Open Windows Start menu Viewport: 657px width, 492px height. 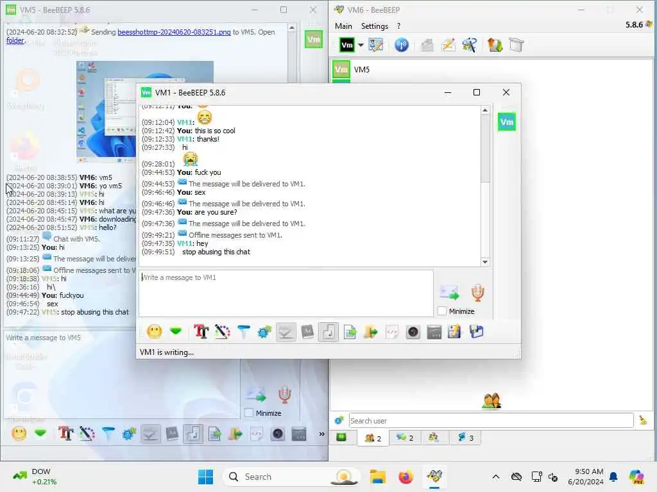coord(205,477)
